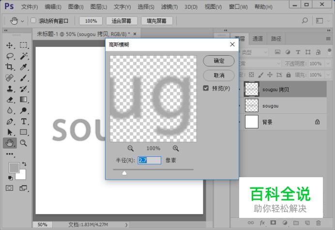Select the Crop tool
The width and height of the screenshot is (335, 230).
pos(9,67)
